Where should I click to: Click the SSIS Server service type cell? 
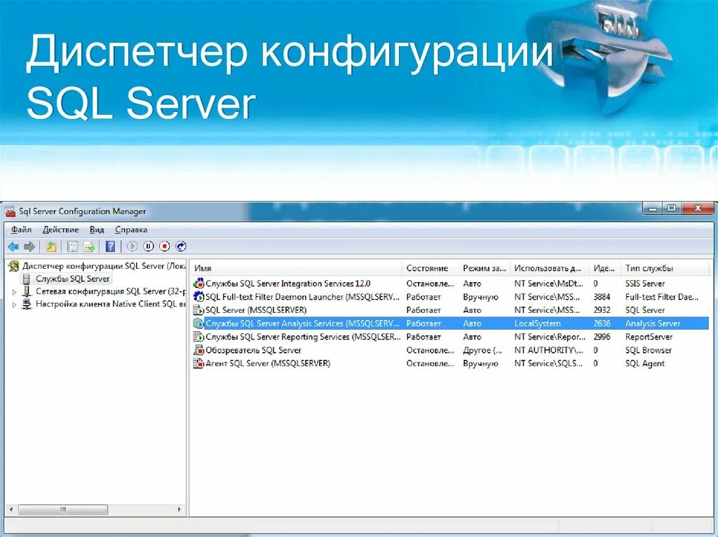(645, 284)
